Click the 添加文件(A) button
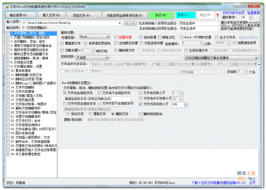This screenshot has width=266, height=190. (x=84, y=15)
